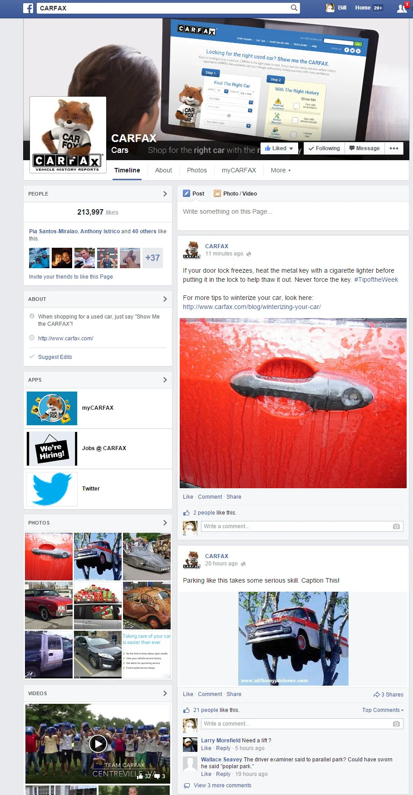Open the friend requests icon
The width and height of the screenshot is (413, 795).
(402, 8)
